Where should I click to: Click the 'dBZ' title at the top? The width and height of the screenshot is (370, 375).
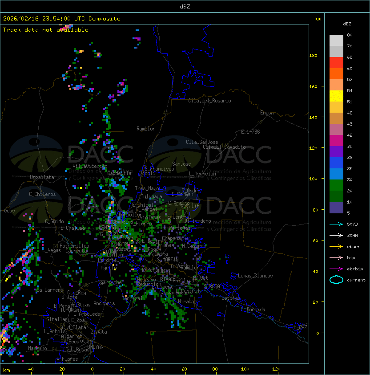(x=185, y=7)
